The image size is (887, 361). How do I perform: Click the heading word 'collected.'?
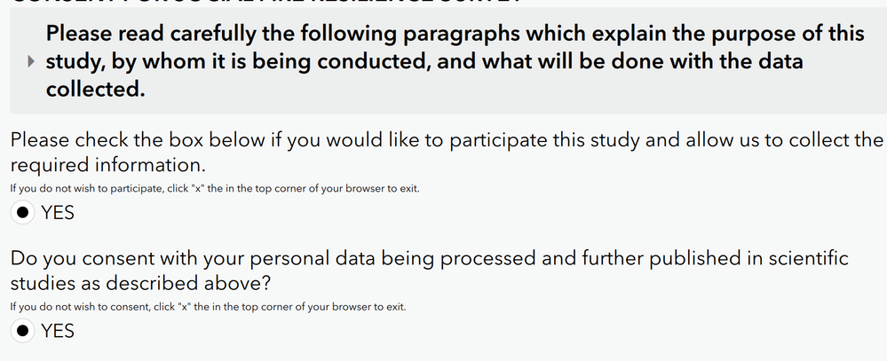click(x=95, y=90)
